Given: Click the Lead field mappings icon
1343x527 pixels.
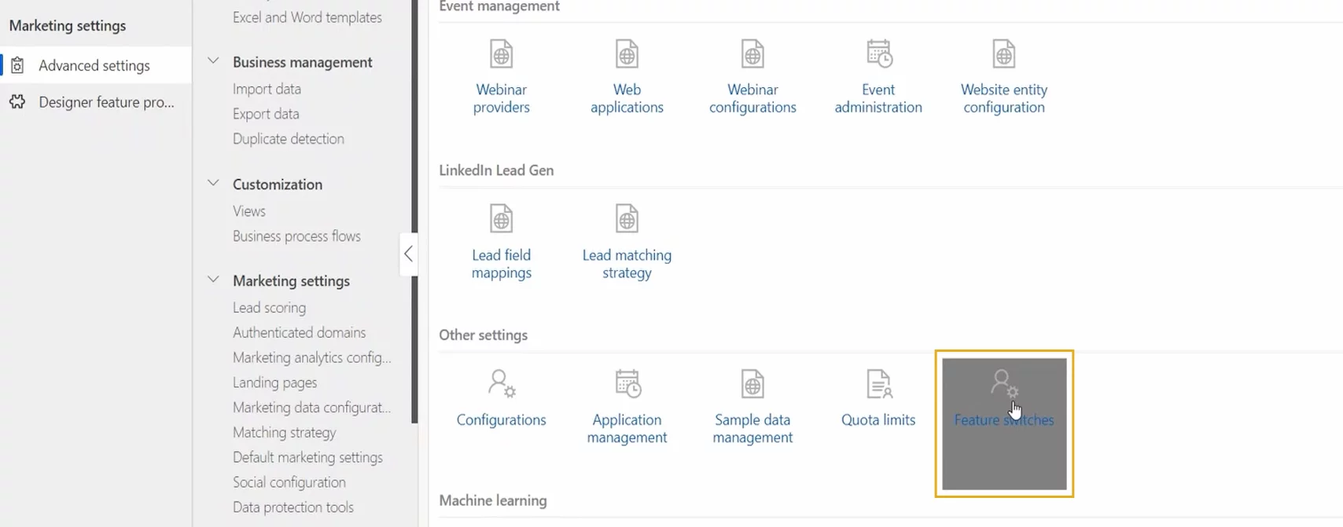Looking at the screenshot, I should click(502, 219).
